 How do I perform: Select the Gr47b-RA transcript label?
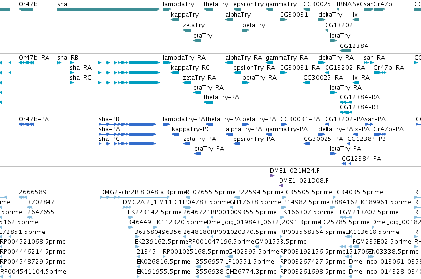coord(389,68)
